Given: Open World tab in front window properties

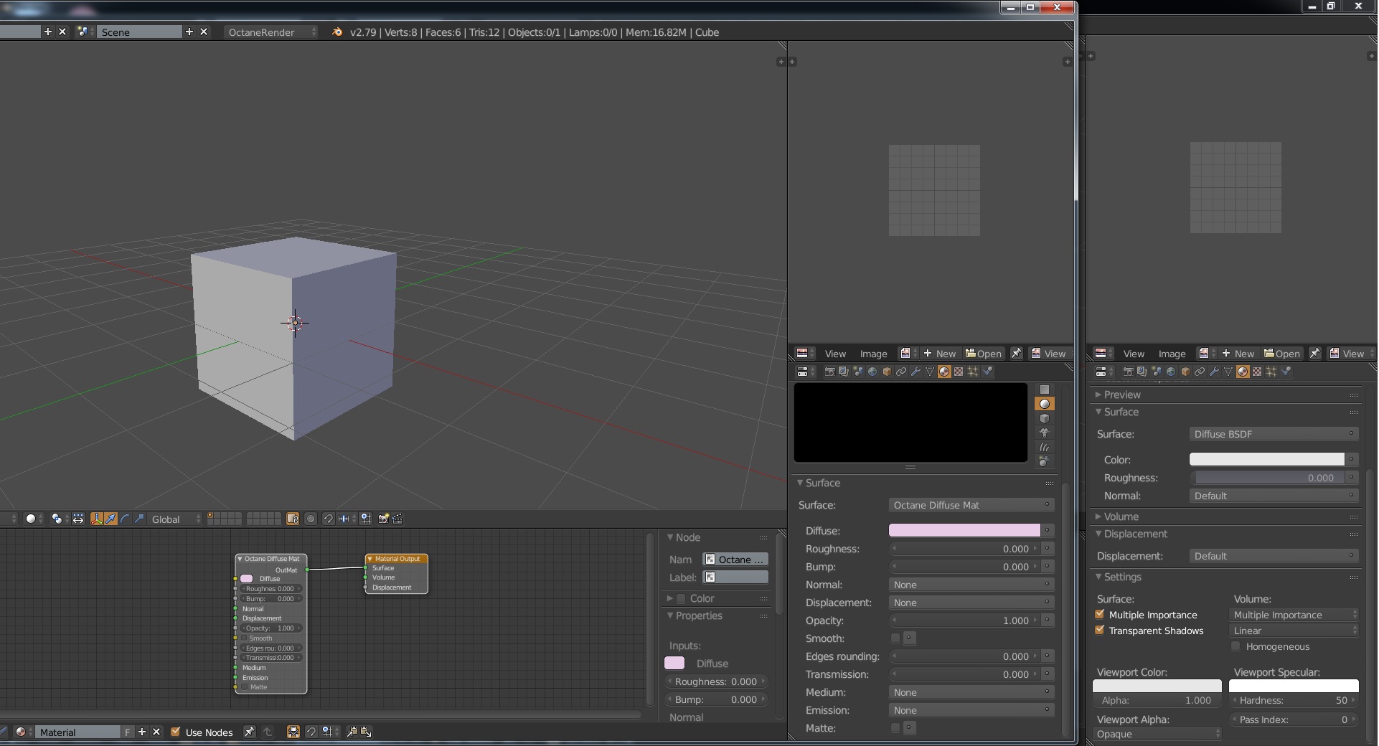Looking at the screenshot, I should [x=872, y=372].
